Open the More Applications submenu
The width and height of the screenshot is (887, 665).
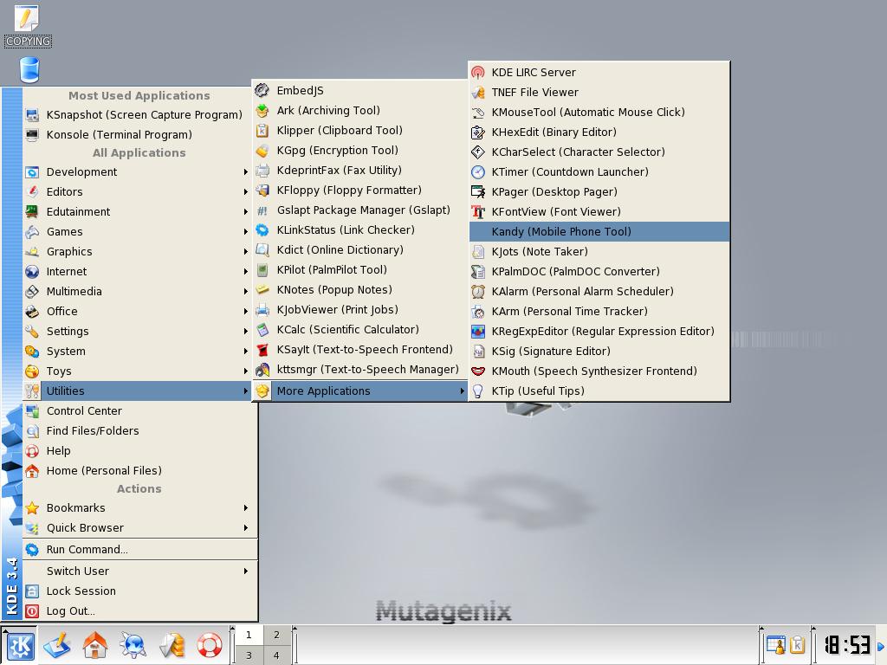pyautogui.click(x=359, y=391)
